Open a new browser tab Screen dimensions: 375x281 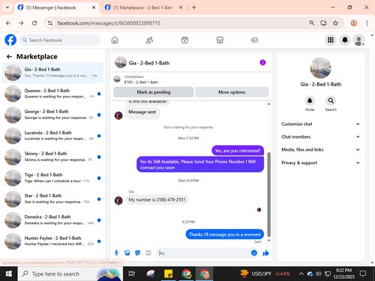click(x=194, y=7)
